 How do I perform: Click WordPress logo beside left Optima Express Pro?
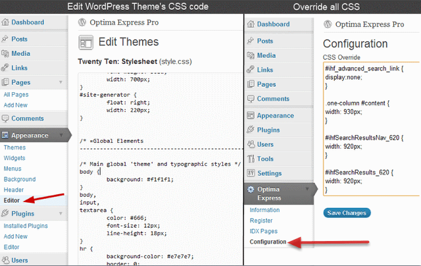(x=82, y=22)
